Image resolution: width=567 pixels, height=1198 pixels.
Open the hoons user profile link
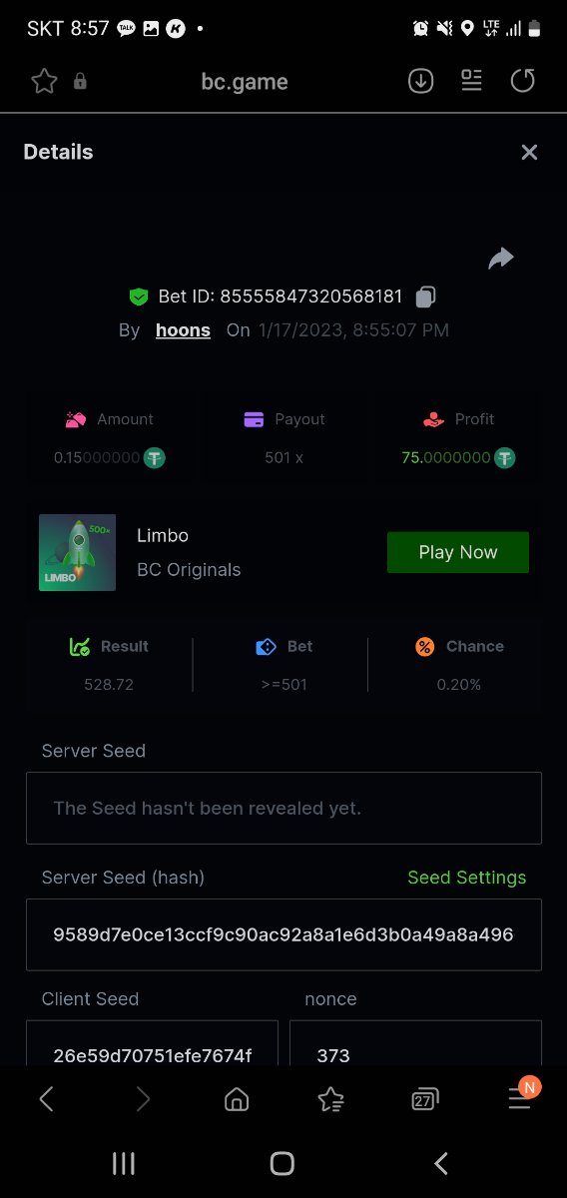pyautogui.click(x=183, y=330)
